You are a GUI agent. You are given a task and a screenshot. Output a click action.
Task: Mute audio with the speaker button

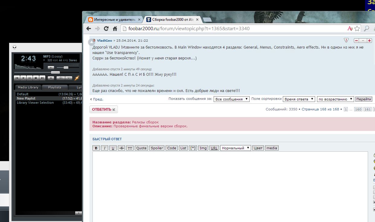(51, 68)
